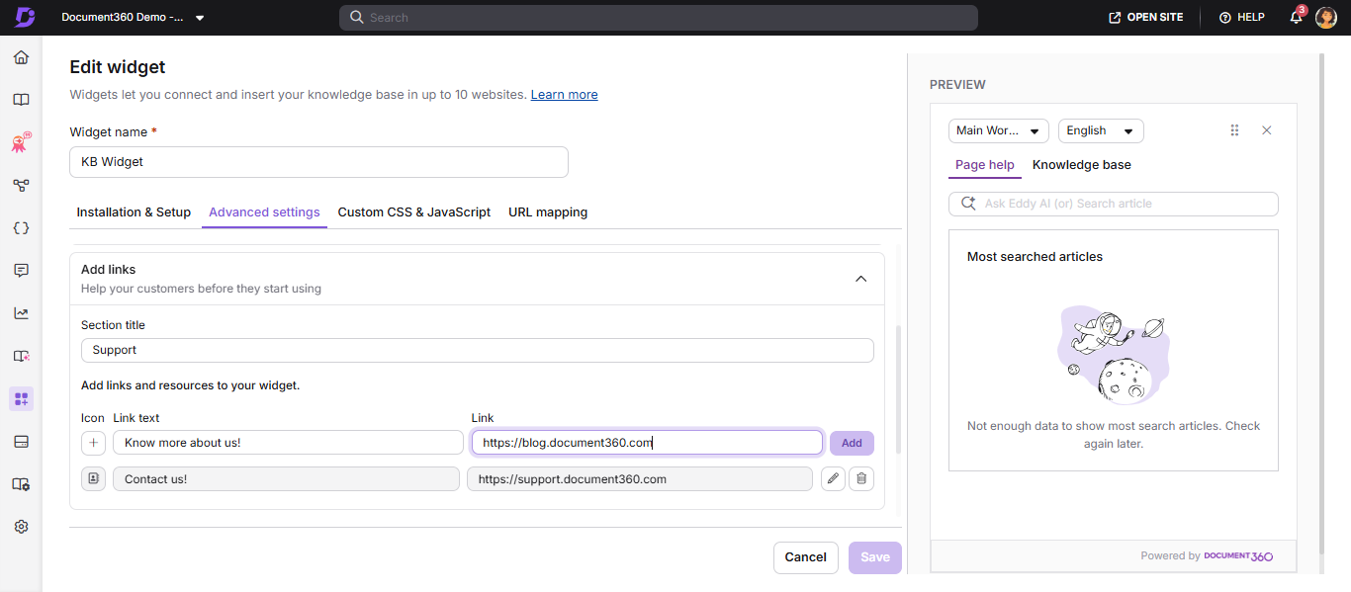Click the search magnifier icon in top bar

[356, 18]
